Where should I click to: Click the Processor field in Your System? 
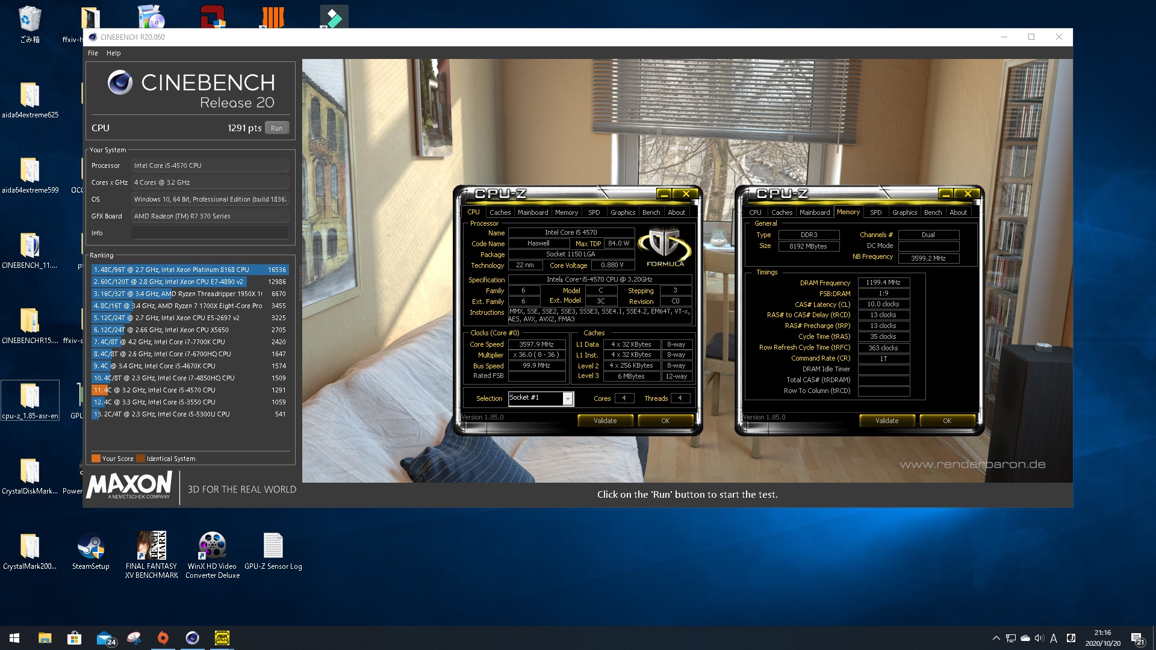(x=210, y=166)
